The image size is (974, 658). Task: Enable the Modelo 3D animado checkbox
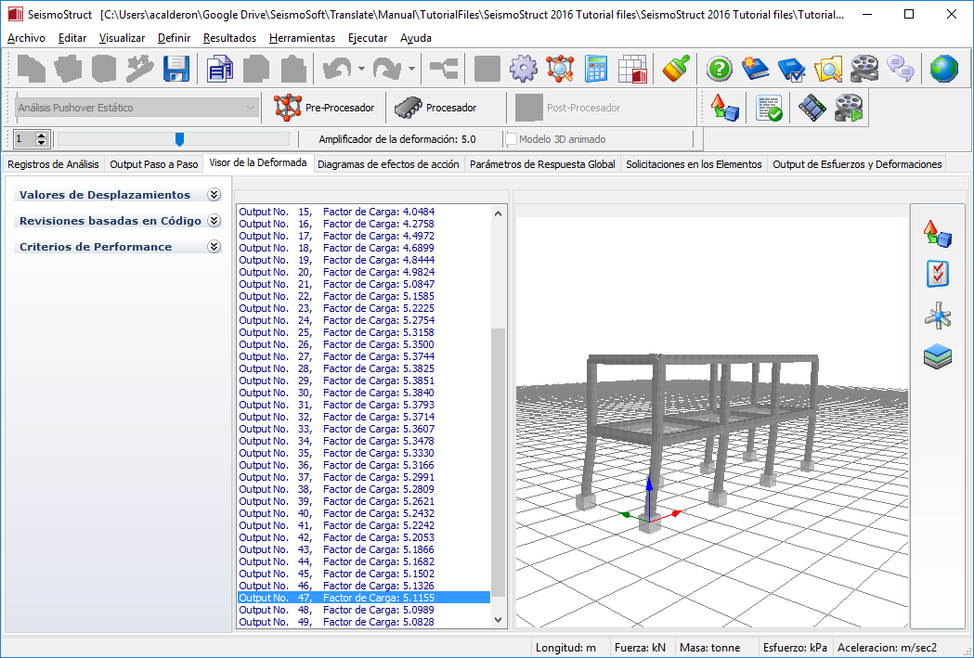(x=512, y=139)
